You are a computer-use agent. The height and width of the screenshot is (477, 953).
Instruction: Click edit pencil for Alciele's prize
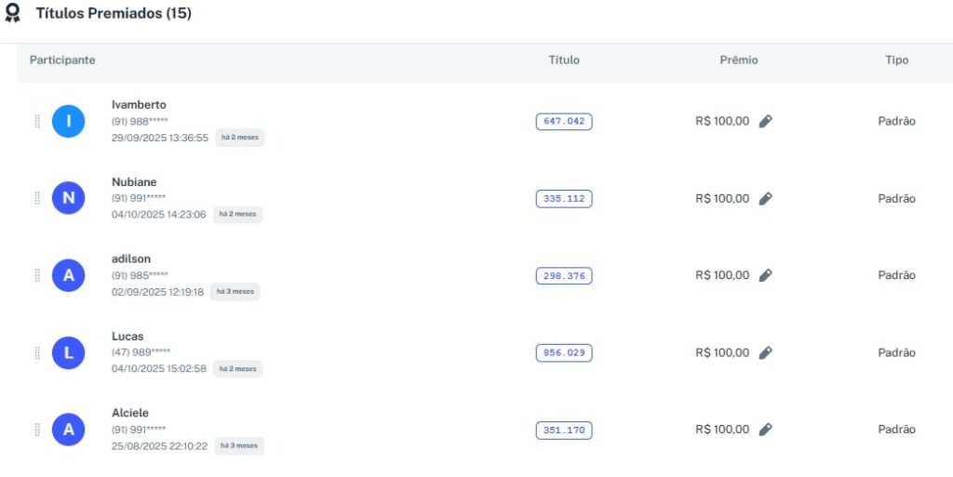(765, 430)
